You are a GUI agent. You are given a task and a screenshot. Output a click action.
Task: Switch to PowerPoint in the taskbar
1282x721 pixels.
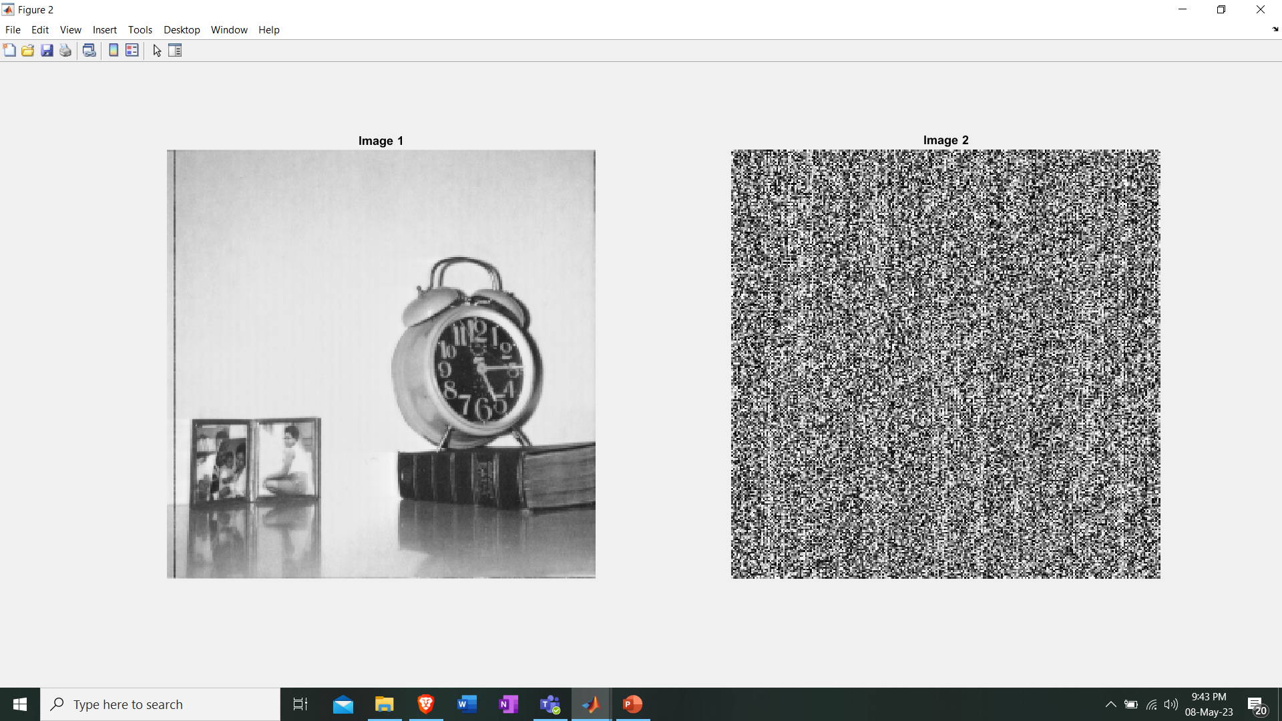tap(633, 704)
